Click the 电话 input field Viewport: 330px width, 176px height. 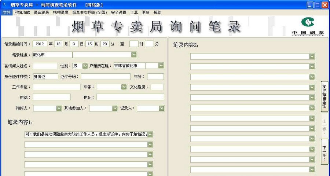[x=52, y=97]
